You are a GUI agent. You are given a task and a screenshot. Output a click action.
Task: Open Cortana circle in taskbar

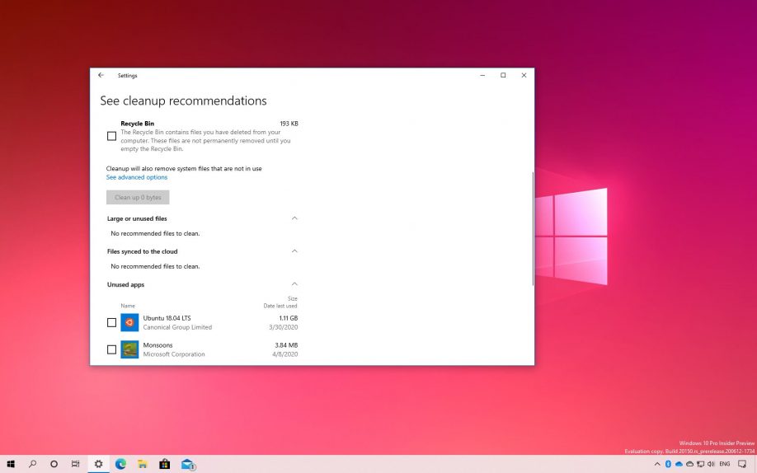[54, 464]
